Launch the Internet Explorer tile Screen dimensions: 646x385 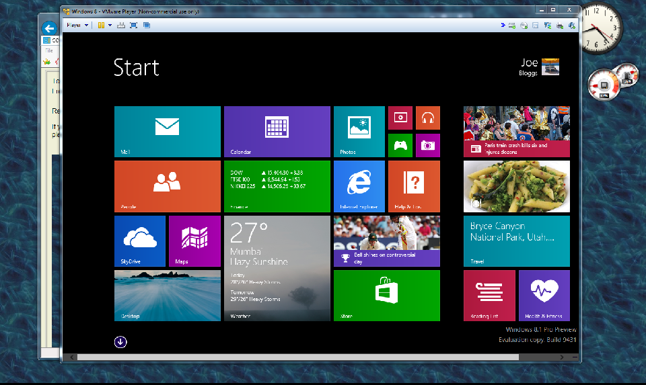(x=359, y=185)
